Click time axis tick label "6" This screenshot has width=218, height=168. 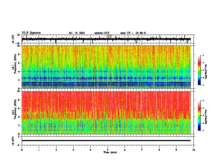pyautogui.click(x=125, y=150)
